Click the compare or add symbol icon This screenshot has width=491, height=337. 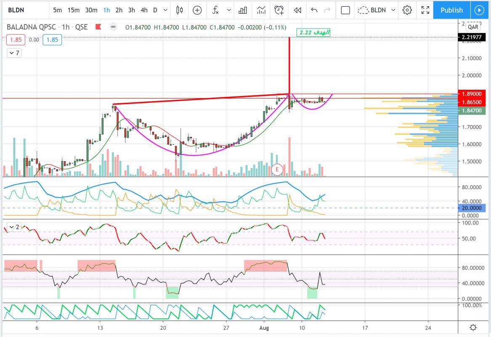click(197, 10)
